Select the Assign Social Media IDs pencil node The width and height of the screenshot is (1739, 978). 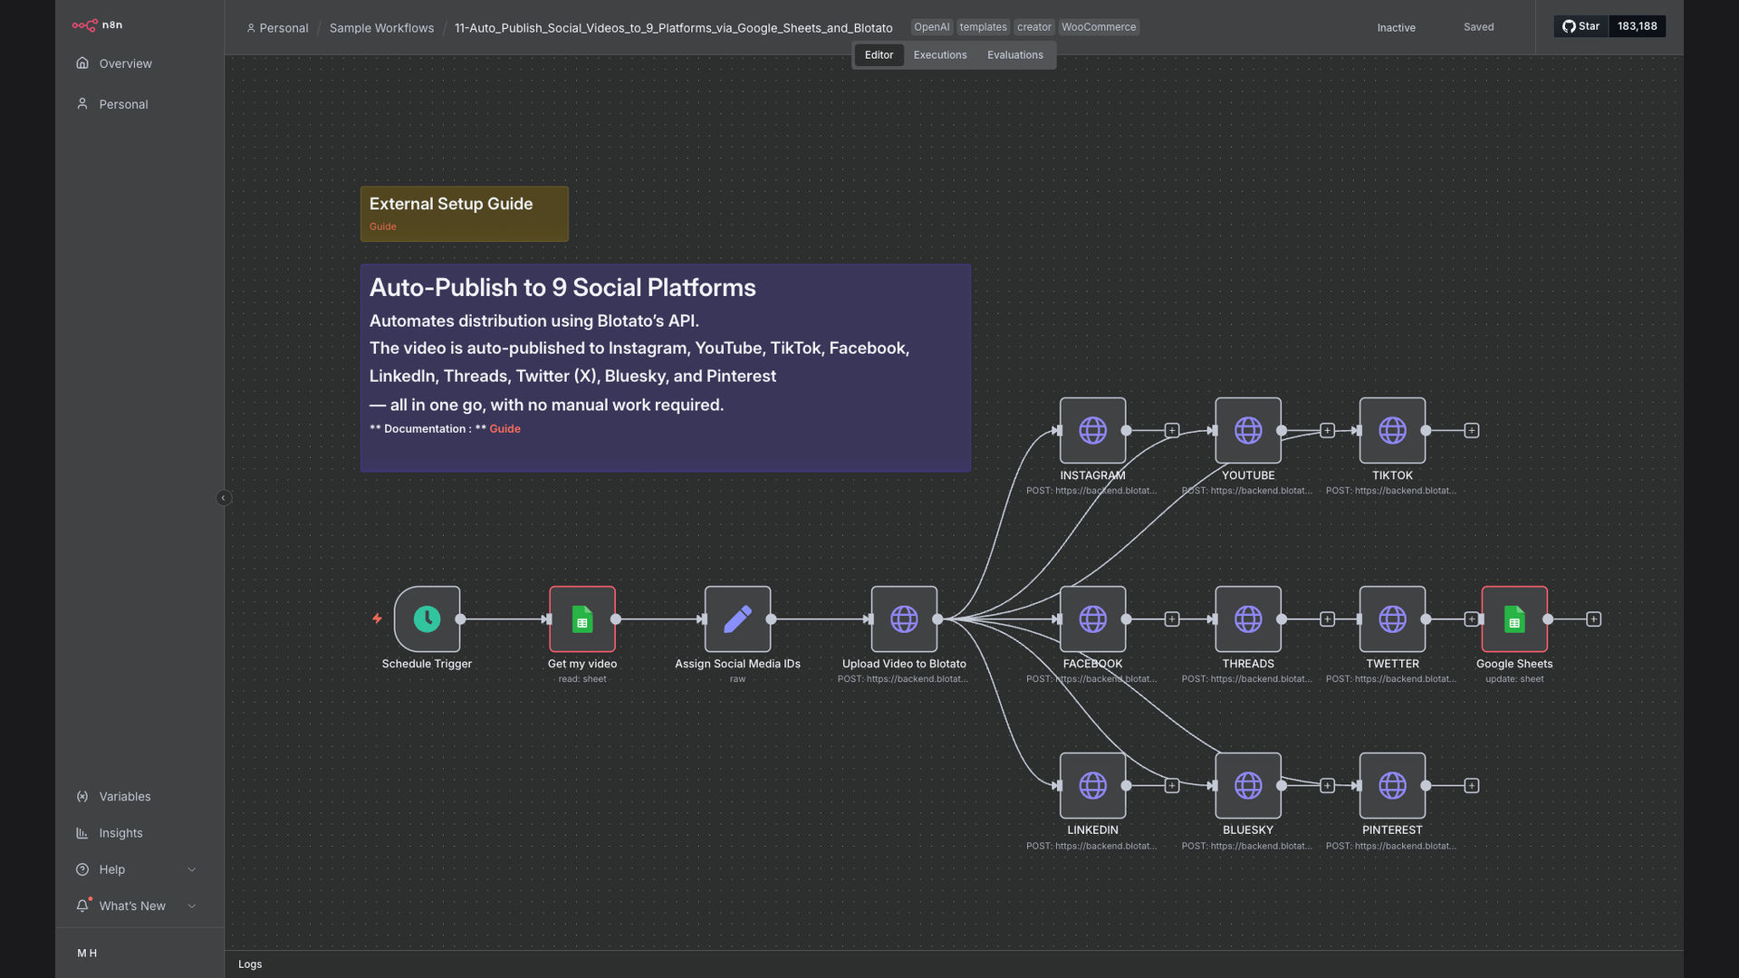[x=737, y=619]
